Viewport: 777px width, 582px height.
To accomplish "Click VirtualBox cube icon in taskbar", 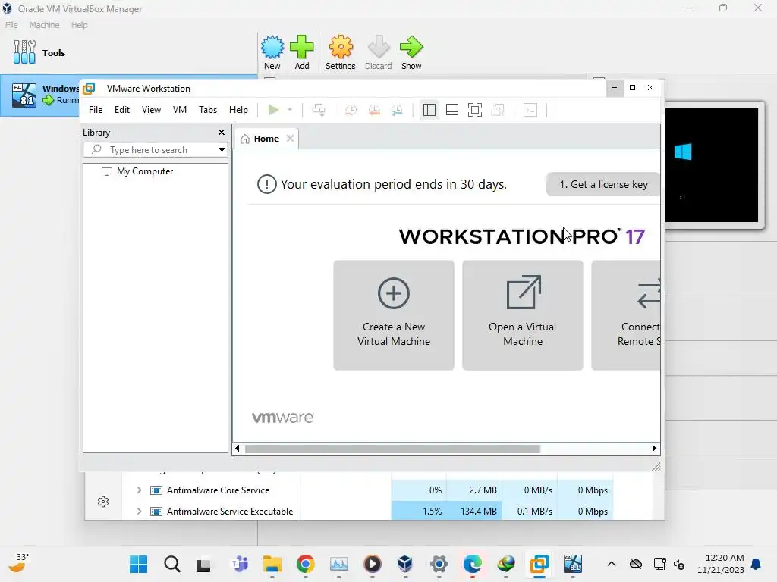I will [405, 564].
